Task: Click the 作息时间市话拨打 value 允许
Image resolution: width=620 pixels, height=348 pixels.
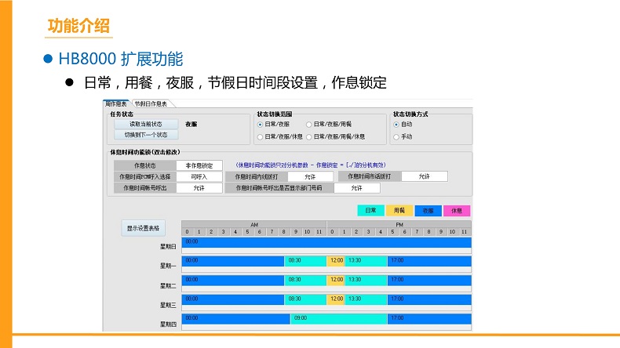Action: (x=425, y=176)
